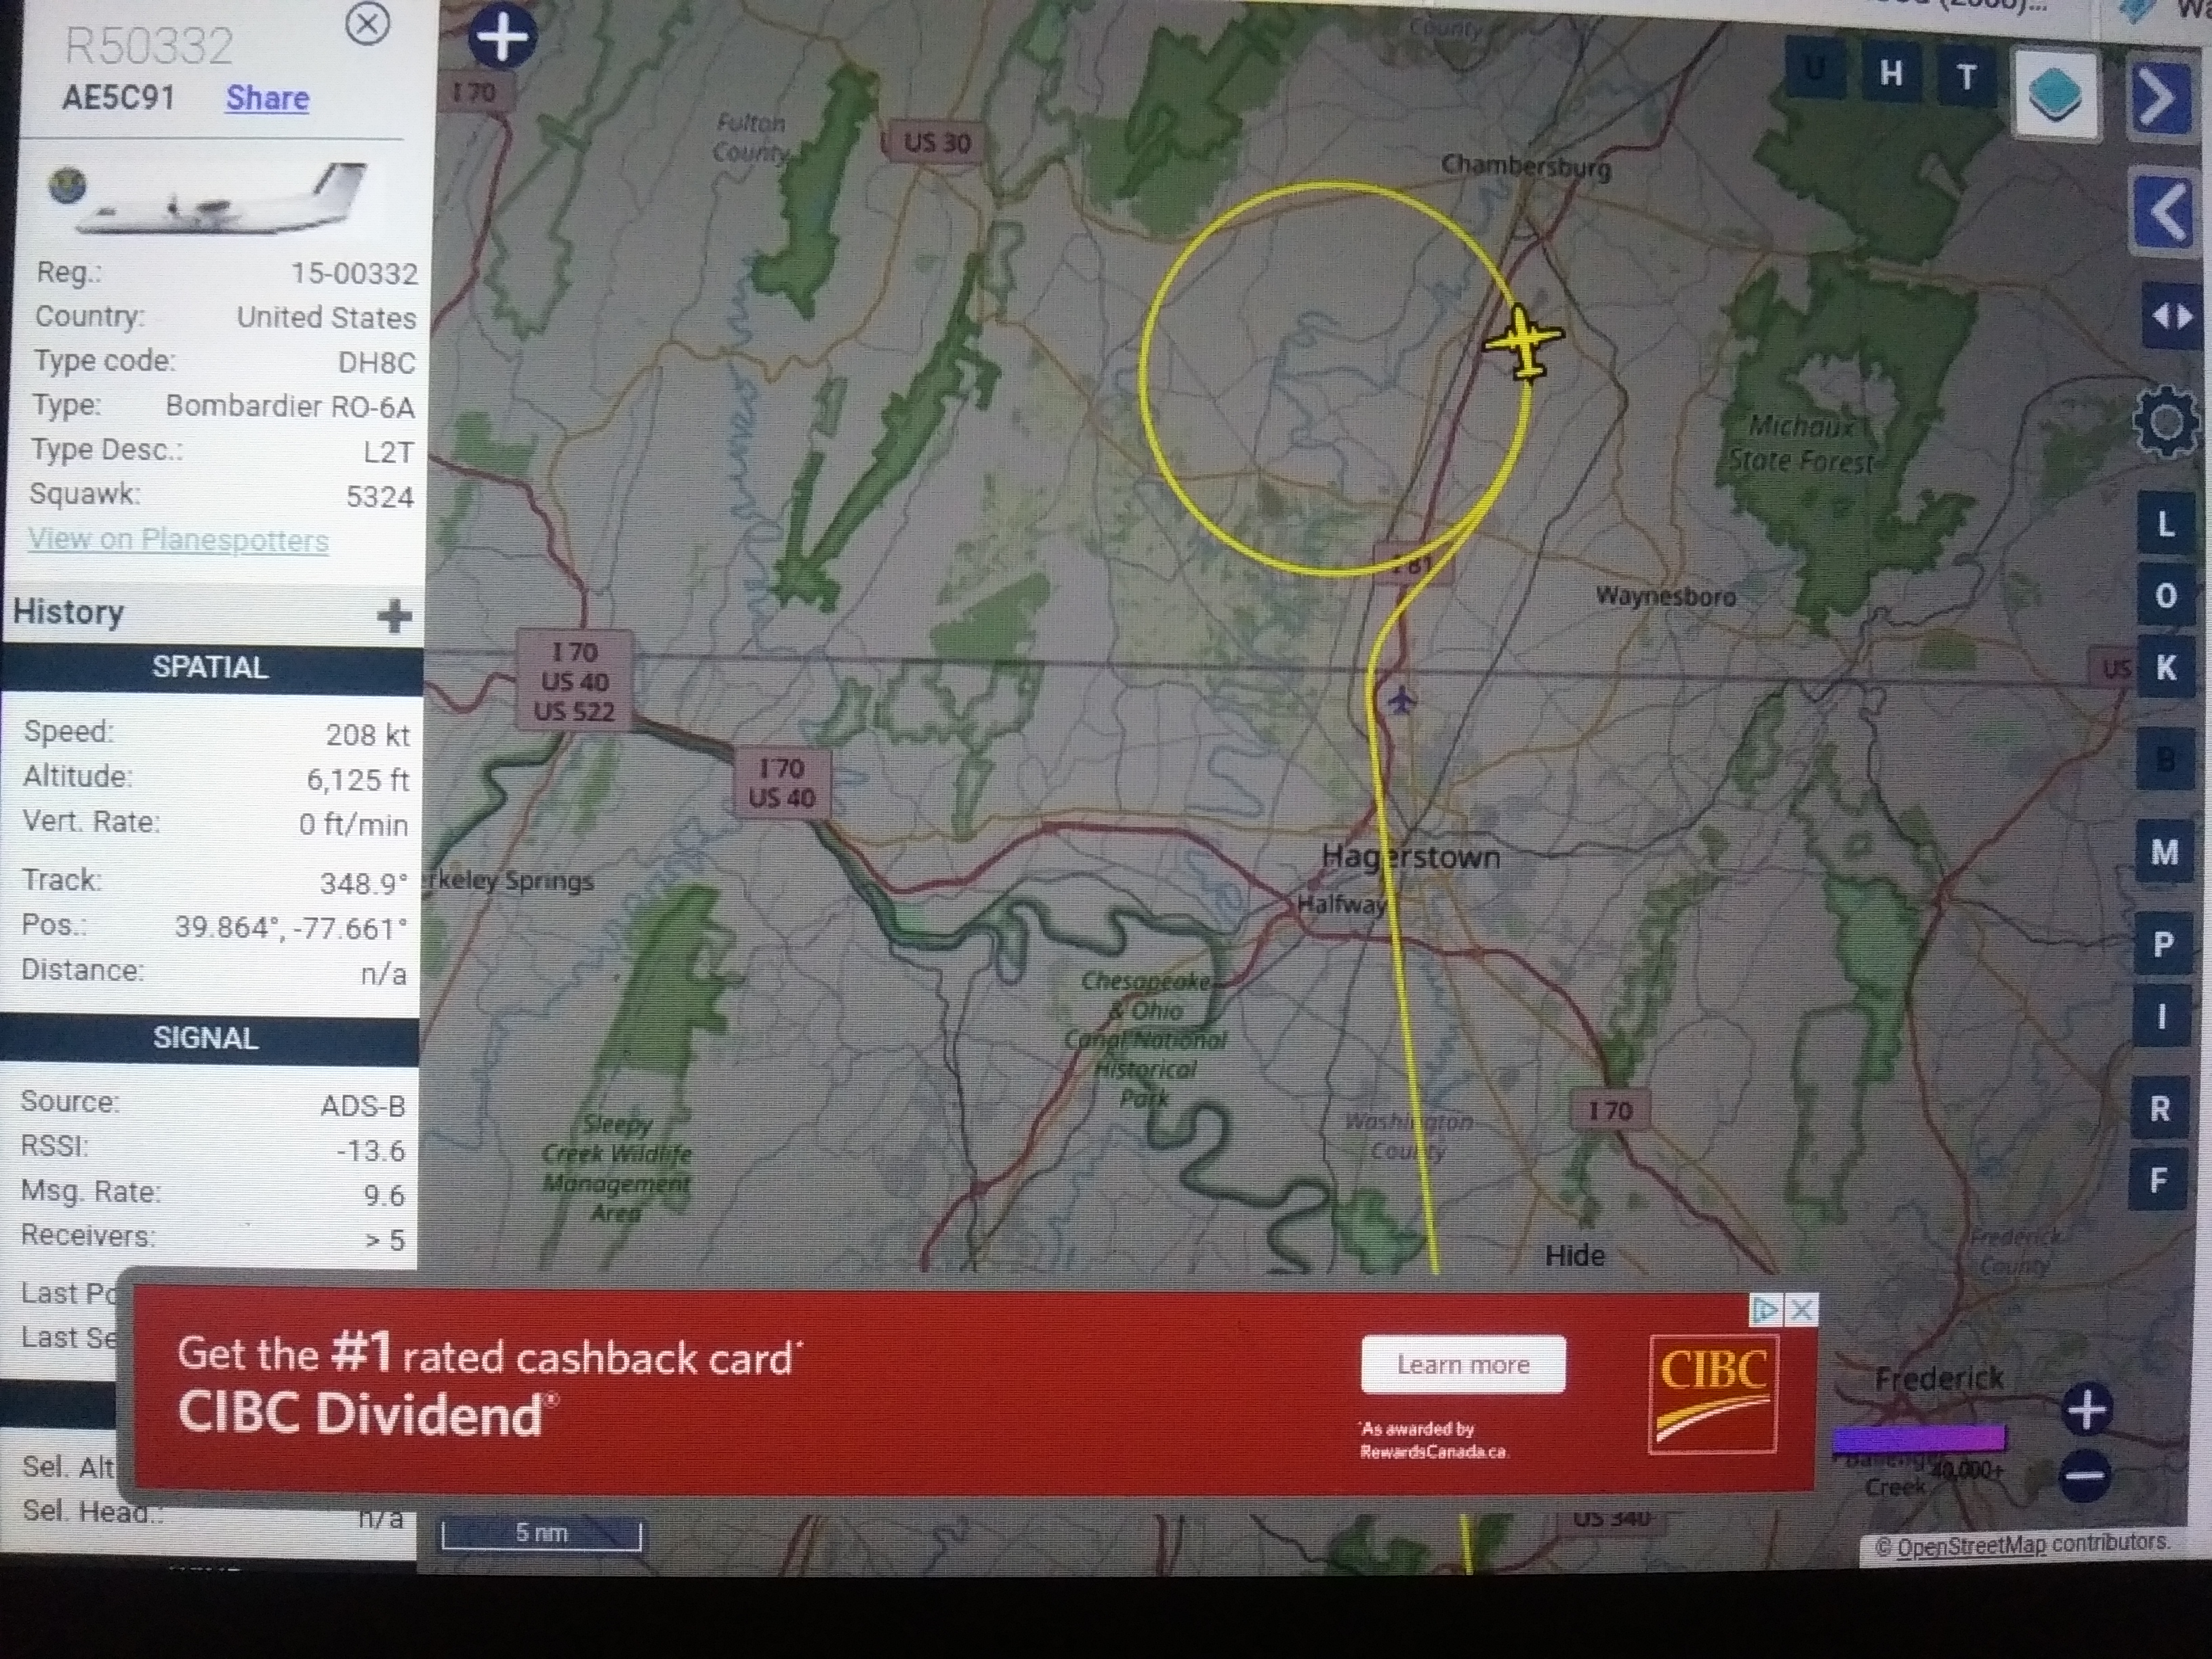Click the Speed value 208 kt

click(367, 735)
